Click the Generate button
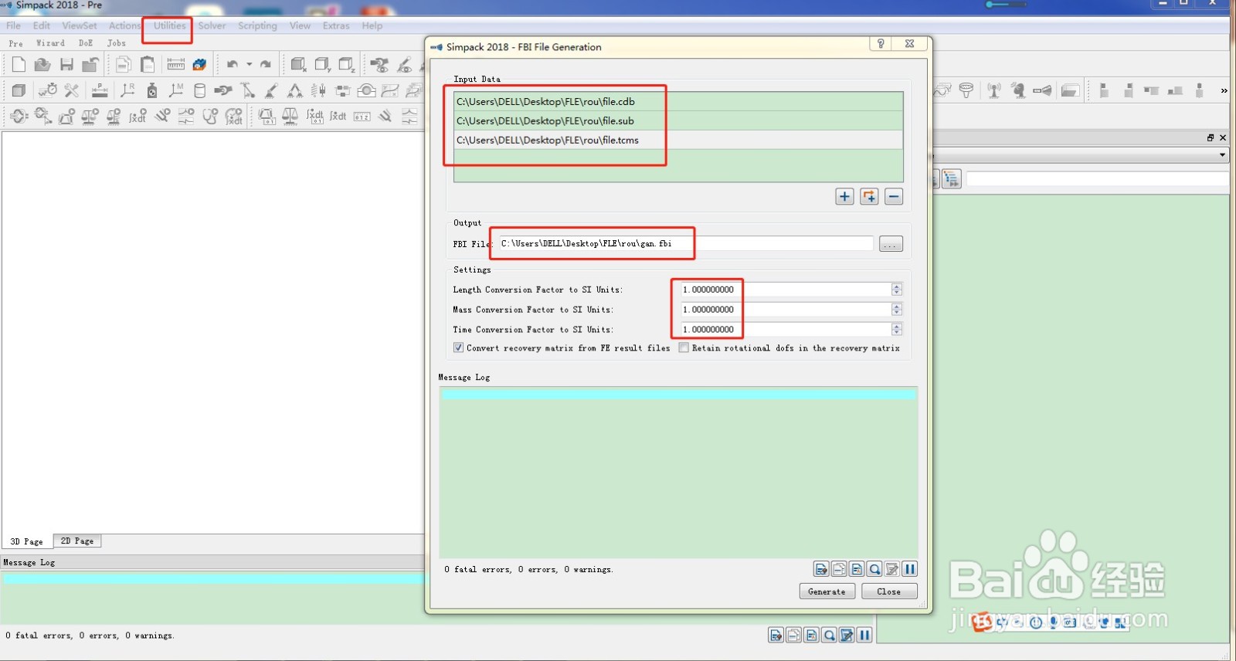1236x661 pixels. [827, 592]
